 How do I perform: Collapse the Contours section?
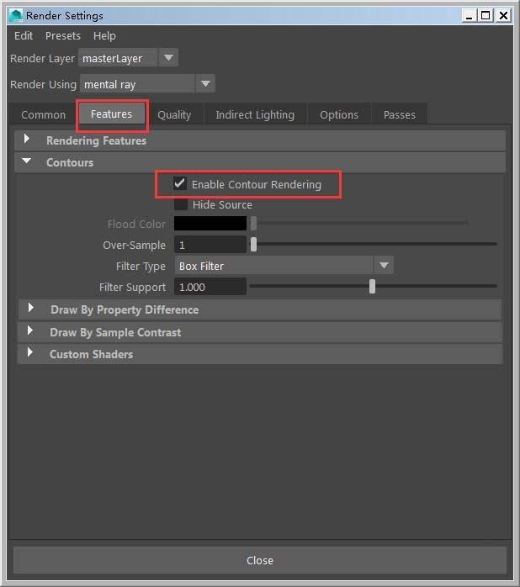[260, 162]
